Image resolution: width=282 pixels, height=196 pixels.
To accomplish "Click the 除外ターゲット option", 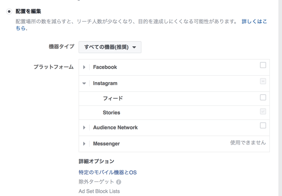I will coord(96,182).
